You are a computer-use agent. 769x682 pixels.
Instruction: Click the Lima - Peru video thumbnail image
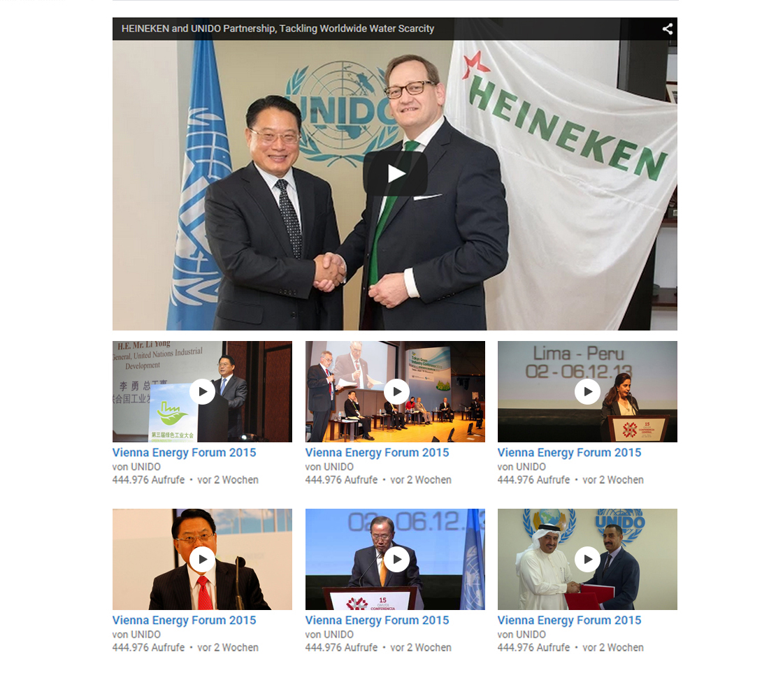tap(587, 392)
